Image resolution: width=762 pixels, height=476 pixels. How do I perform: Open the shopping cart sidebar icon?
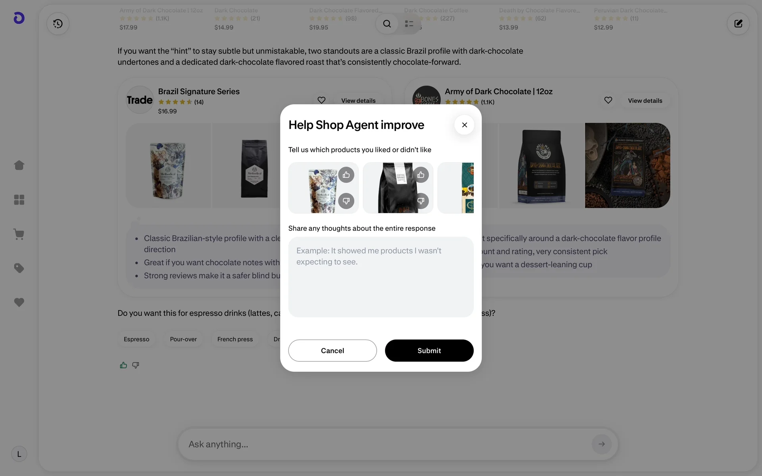coord(19,234)
